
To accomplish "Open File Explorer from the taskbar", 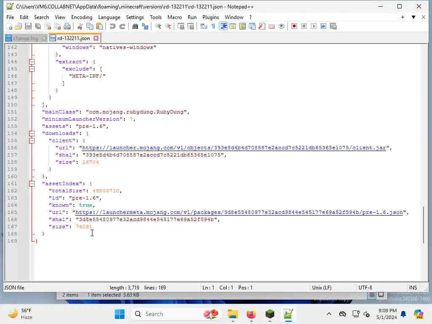I will pyautogui.click(x=233, y=314).
